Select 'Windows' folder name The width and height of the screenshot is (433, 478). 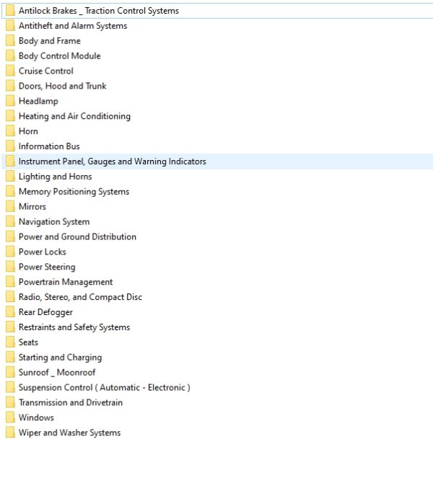tap(36, 417)
